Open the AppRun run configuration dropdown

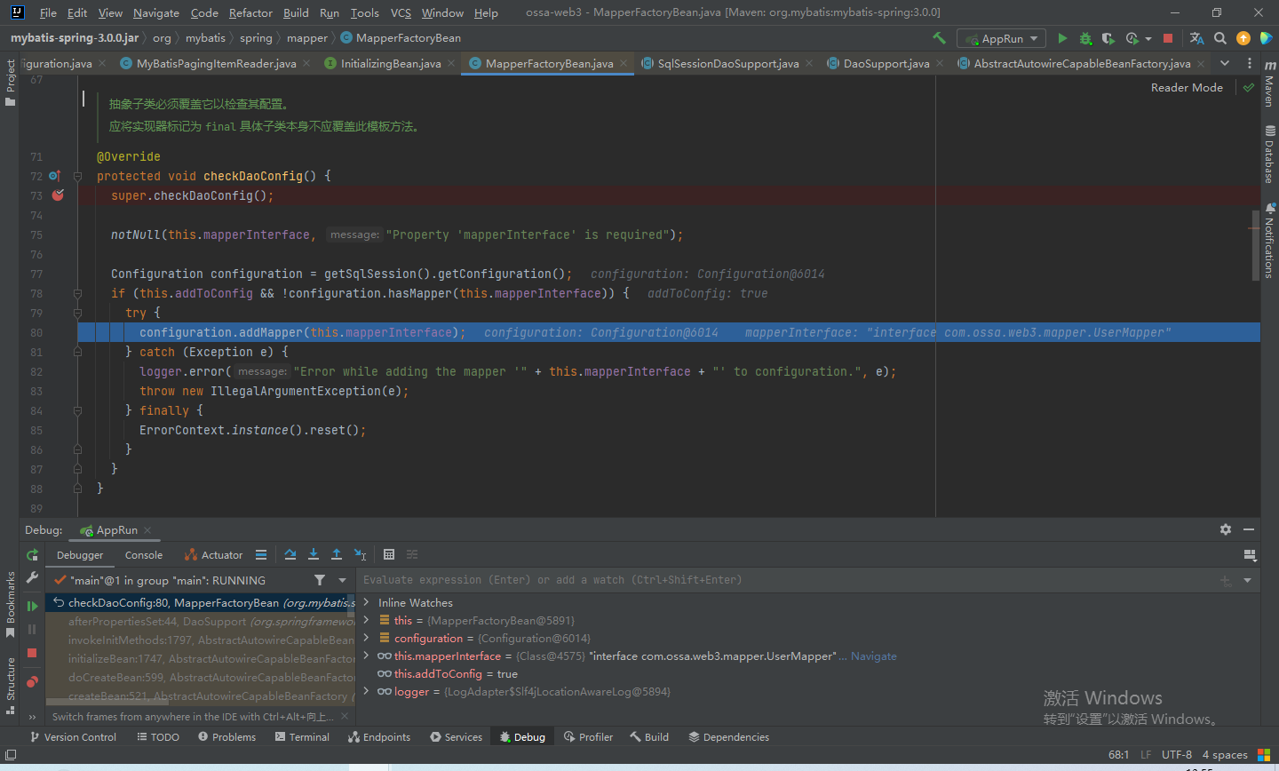pos(1001,38)
